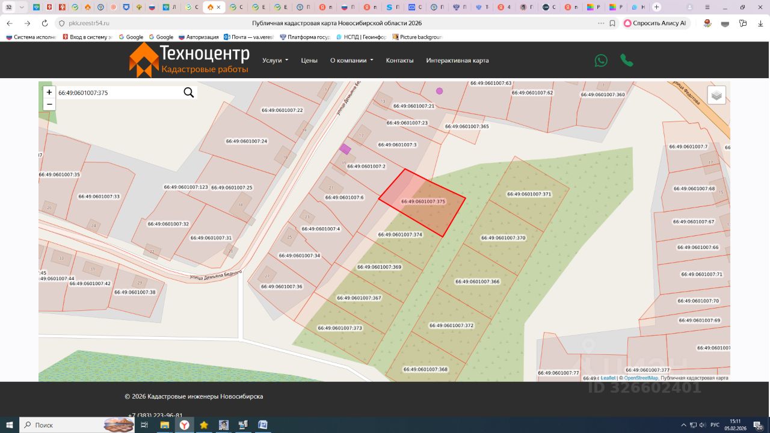Click the Техноцентр logo
Screen dimensions: 770x433
(189, 60)
